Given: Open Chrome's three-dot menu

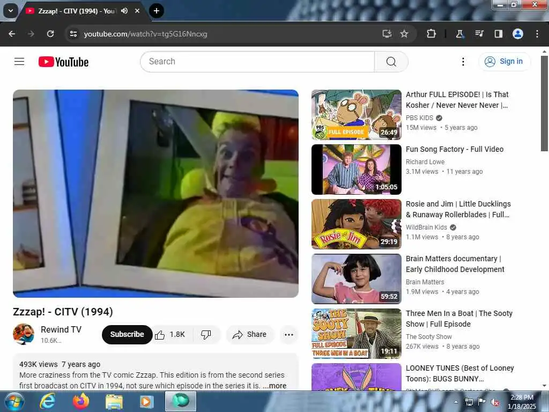Looking at the screenshot, I should tap(537, 34).
